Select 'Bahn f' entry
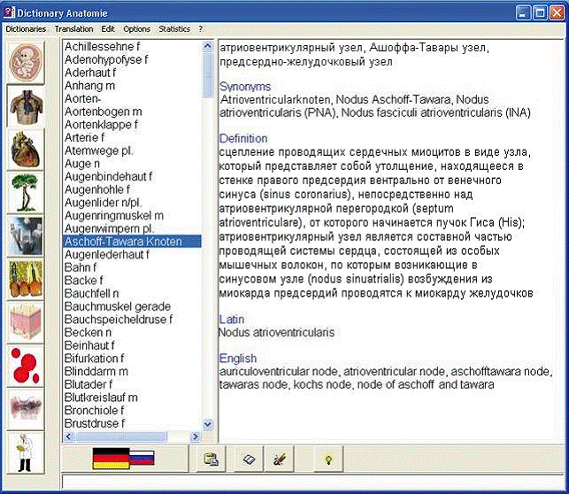This screenshot has height=494, width=569. point(81,267)
